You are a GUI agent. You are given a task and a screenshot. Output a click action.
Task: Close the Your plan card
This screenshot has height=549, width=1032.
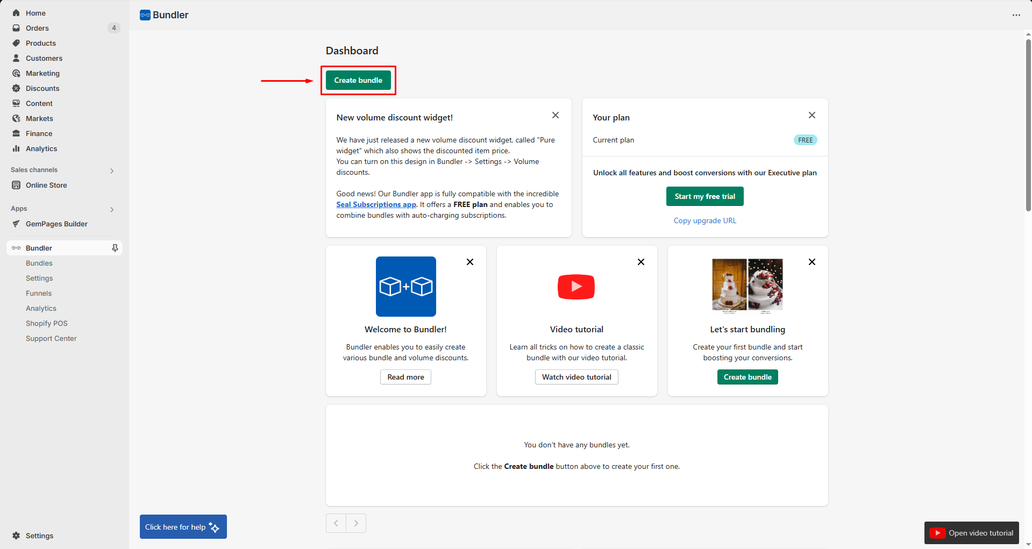pos(812,115)
